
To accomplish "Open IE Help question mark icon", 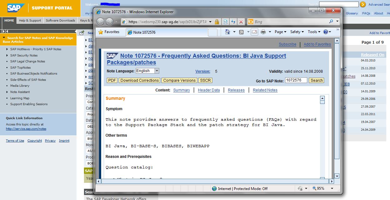I will coord(326,32).
